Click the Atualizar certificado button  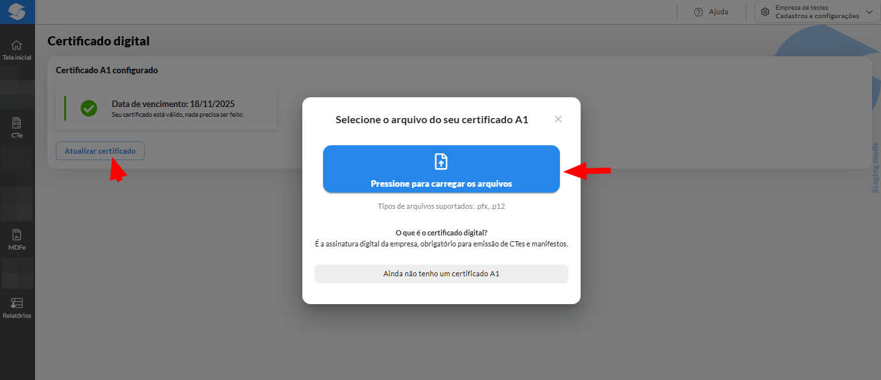click(100, 151)
